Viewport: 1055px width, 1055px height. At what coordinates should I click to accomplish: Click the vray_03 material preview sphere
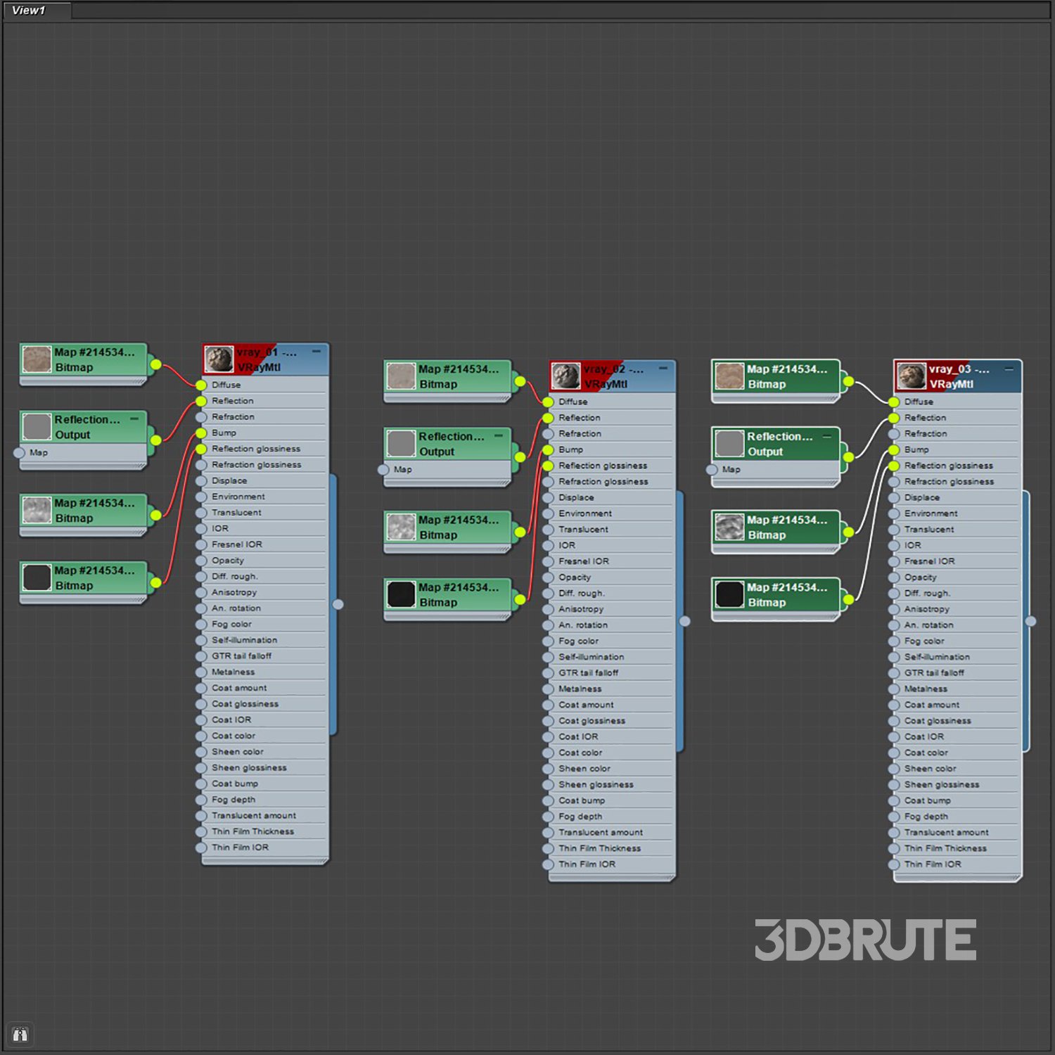coord(912,376)
